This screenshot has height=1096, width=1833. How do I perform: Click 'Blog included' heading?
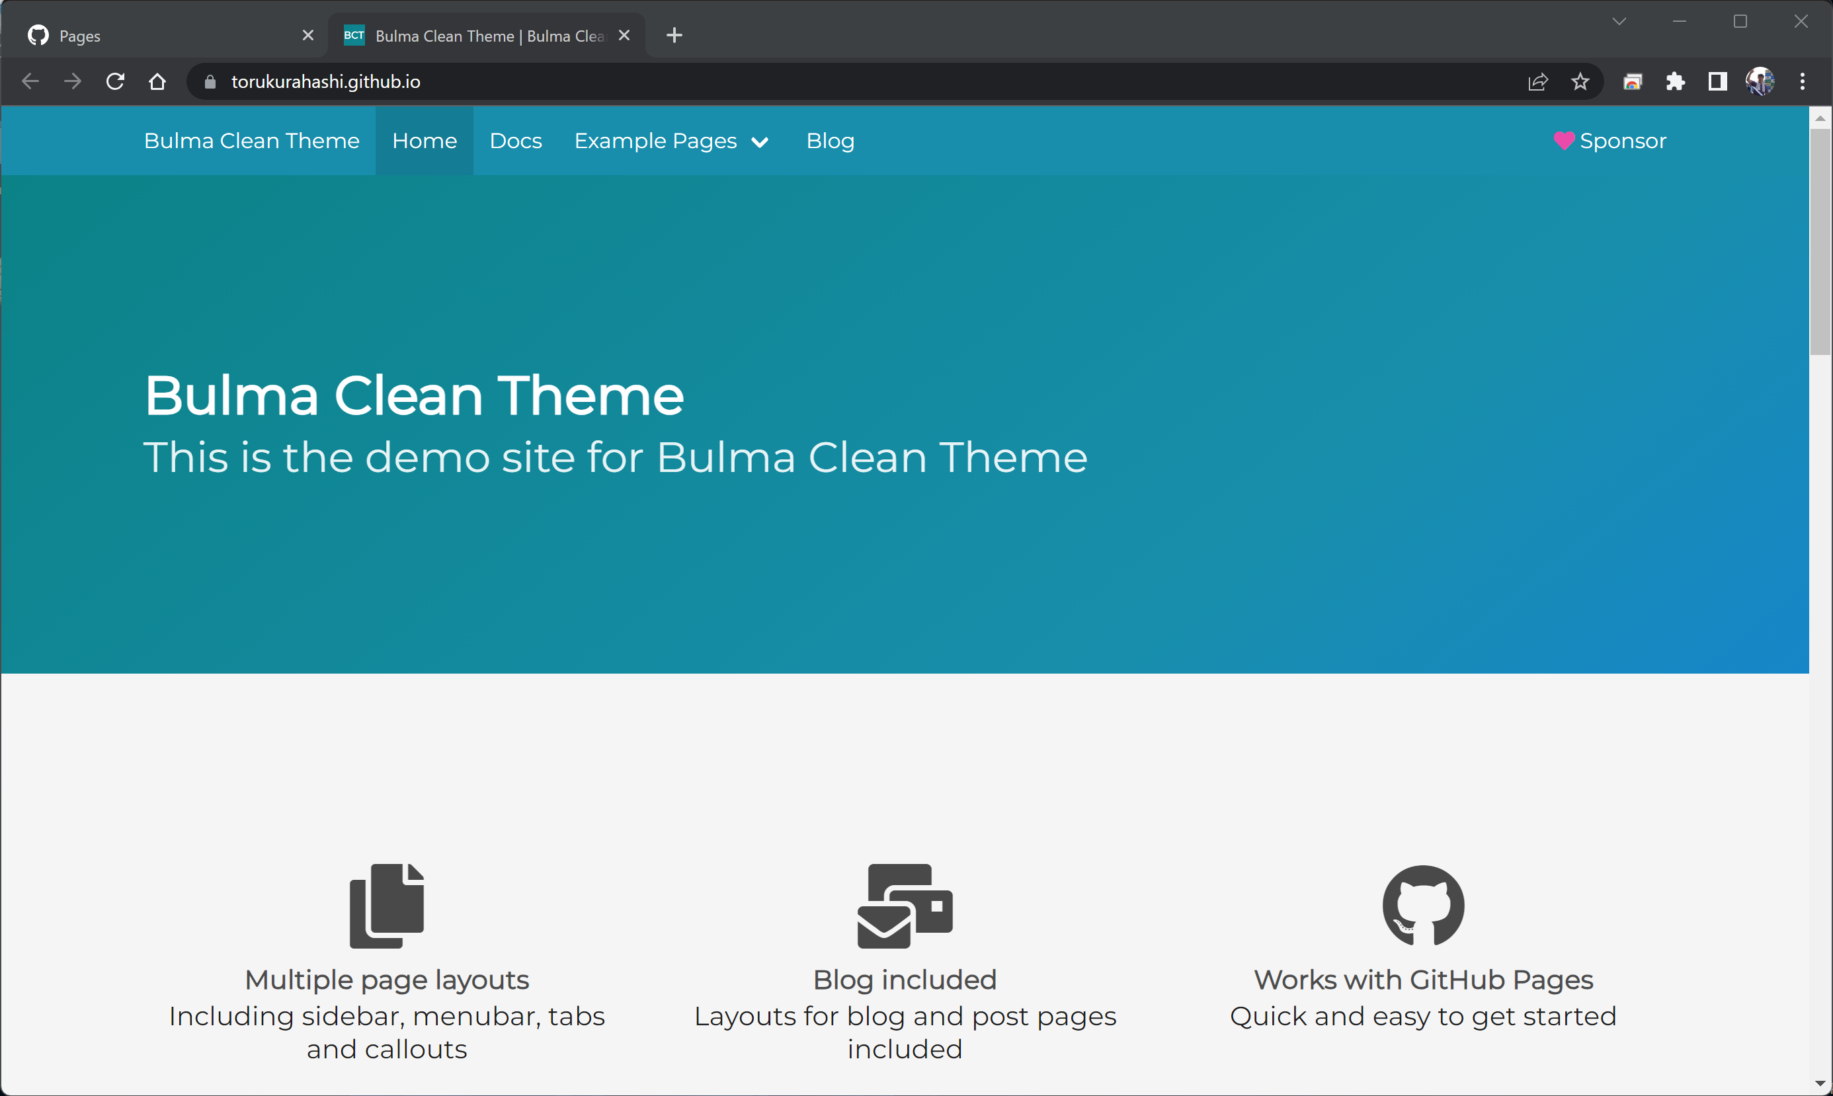point(905,979)
